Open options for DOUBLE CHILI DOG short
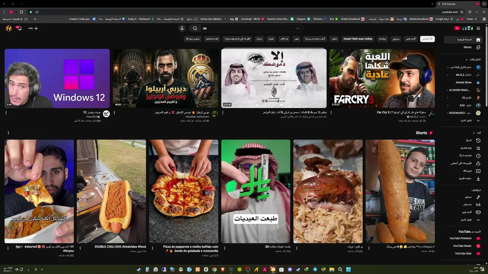Viewport: 488px width, 274px height. [80, 248]
